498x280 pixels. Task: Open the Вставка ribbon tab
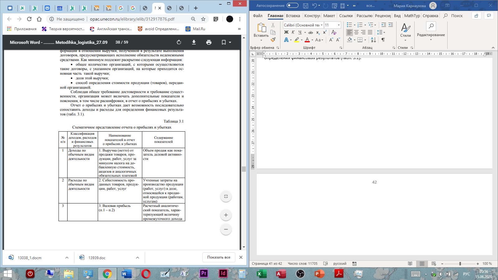coord(293,16)
